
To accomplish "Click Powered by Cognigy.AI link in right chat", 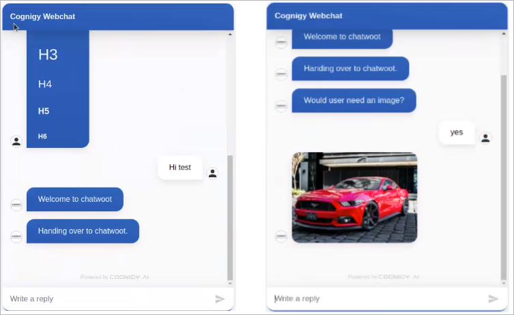I will [x=384, y=277].
